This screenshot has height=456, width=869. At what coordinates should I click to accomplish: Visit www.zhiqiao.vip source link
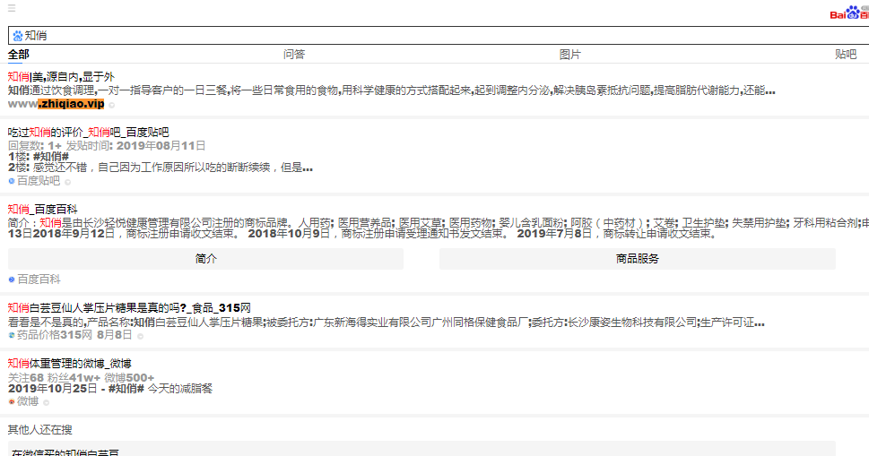(56, 104)
